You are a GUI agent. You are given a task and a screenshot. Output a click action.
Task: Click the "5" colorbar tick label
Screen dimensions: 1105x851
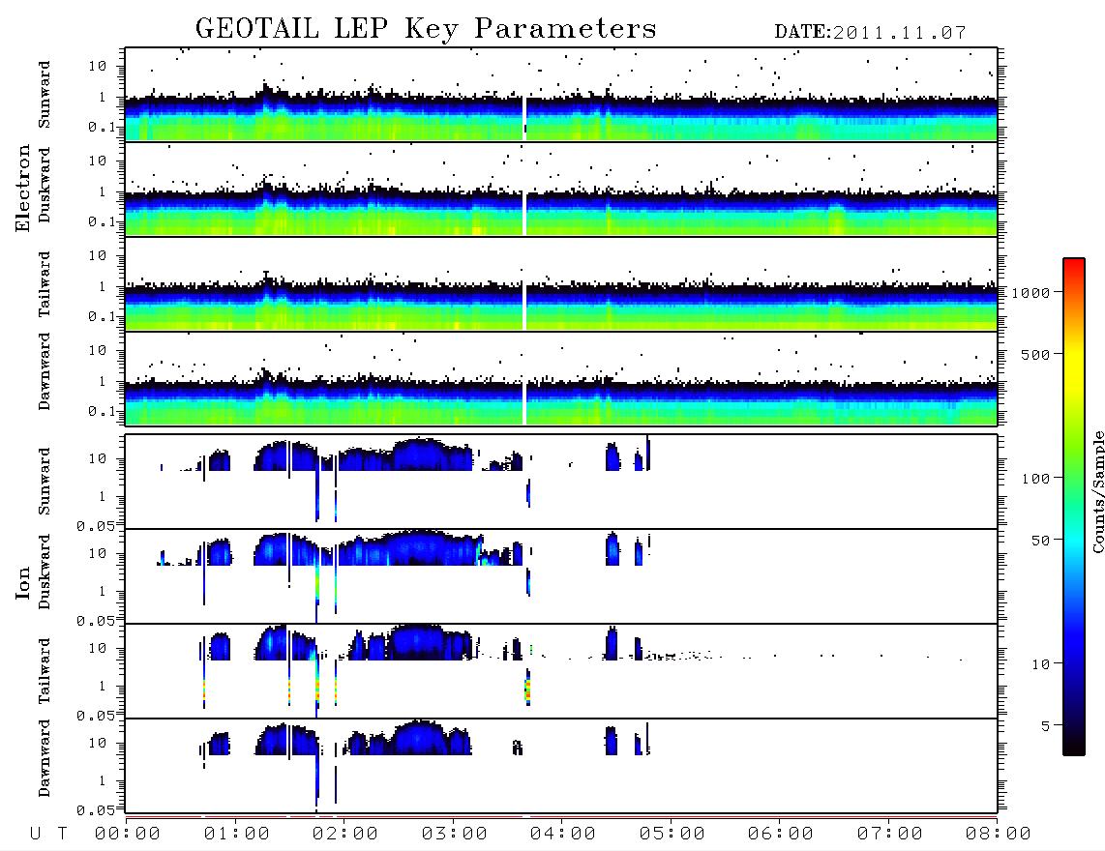(x=1046, y=726)
